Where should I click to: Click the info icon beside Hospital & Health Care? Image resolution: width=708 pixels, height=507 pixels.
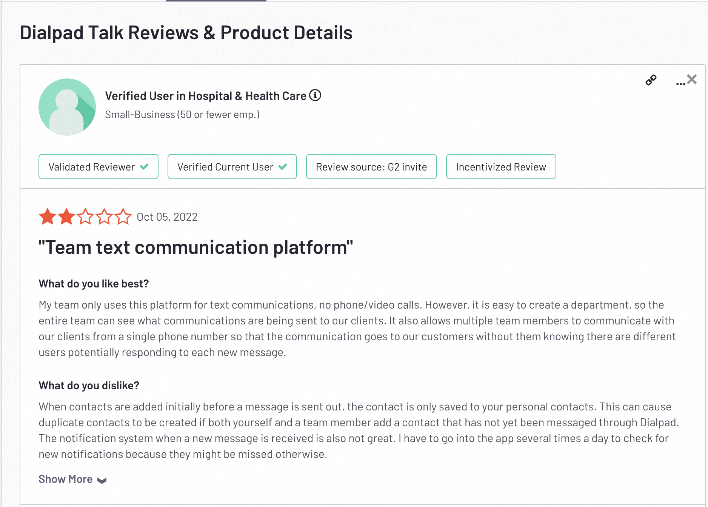[315, 95]
